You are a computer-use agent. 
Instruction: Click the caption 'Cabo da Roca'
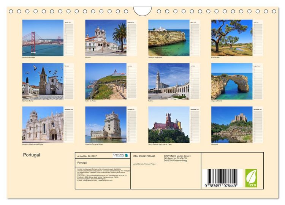click(x=90, y=101)
